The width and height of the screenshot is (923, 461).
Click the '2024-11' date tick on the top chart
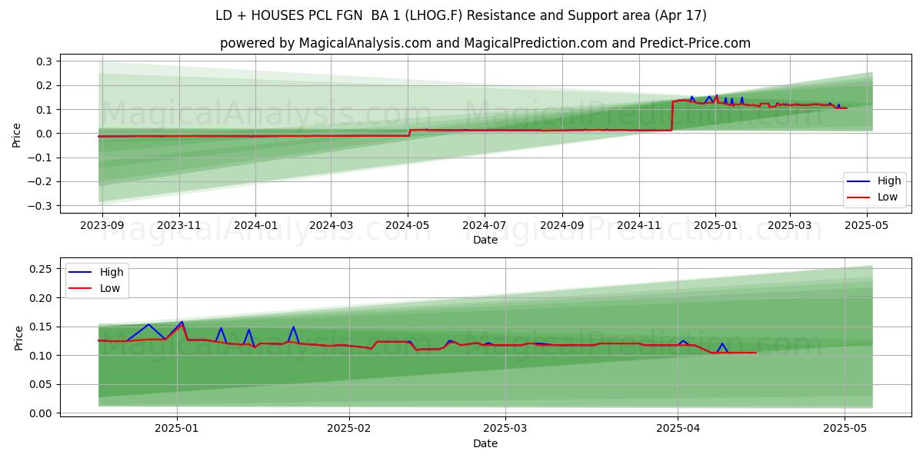[639, 224]
